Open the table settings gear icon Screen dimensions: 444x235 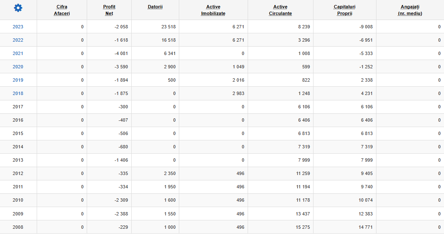click(18, 8)
